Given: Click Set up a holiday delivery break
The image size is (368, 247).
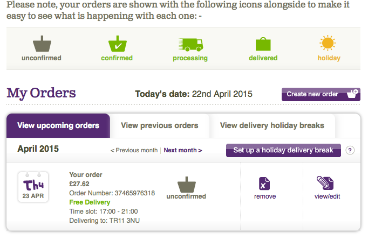Looking at the screenshot, I should (283, 150).
